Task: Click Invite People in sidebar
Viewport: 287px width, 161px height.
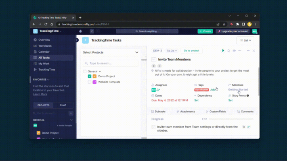Action: click(64, 126)
